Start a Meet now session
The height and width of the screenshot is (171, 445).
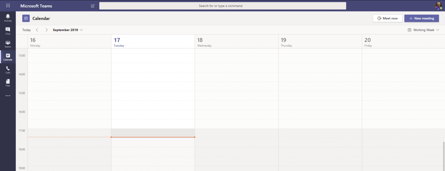(387, 18)
